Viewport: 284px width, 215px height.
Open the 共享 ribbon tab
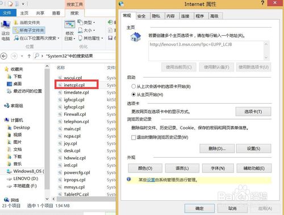coord(40,13)
